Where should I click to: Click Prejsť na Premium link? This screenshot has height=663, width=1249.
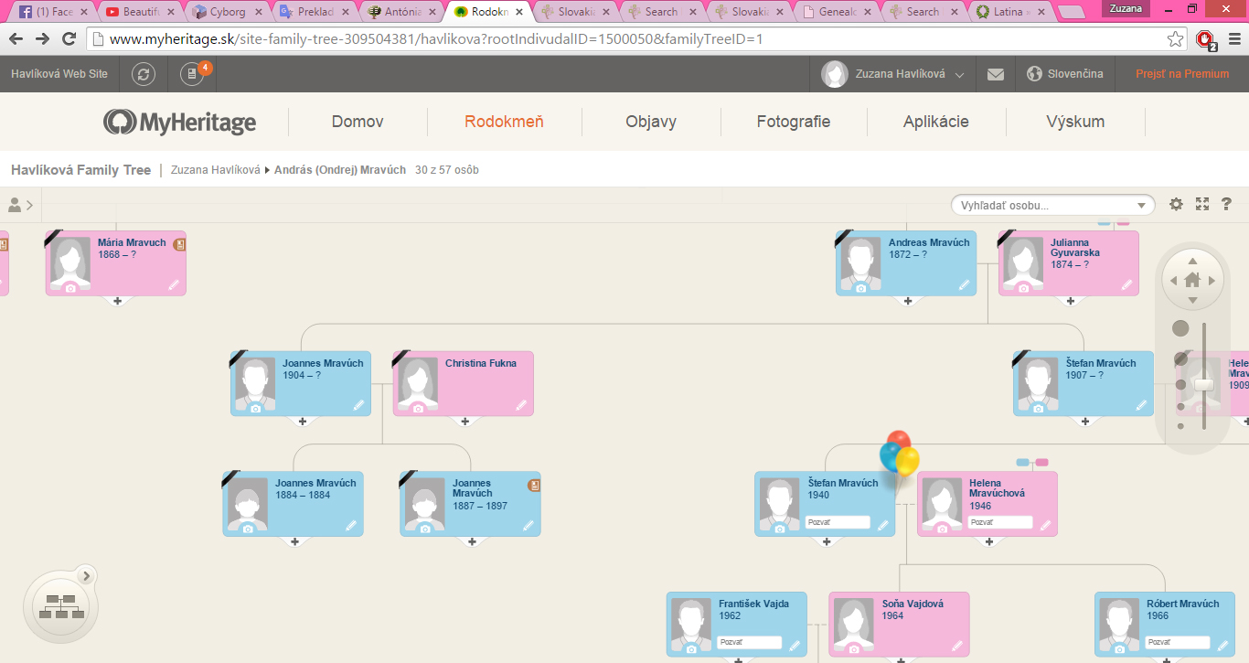[1182, 74]
